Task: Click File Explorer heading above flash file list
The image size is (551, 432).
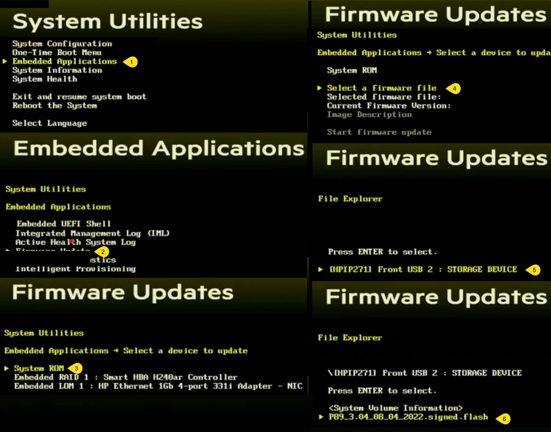Action: click(x=350, y=338)
